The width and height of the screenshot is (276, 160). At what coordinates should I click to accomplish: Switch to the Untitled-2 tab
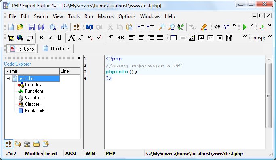click(56, 49)
